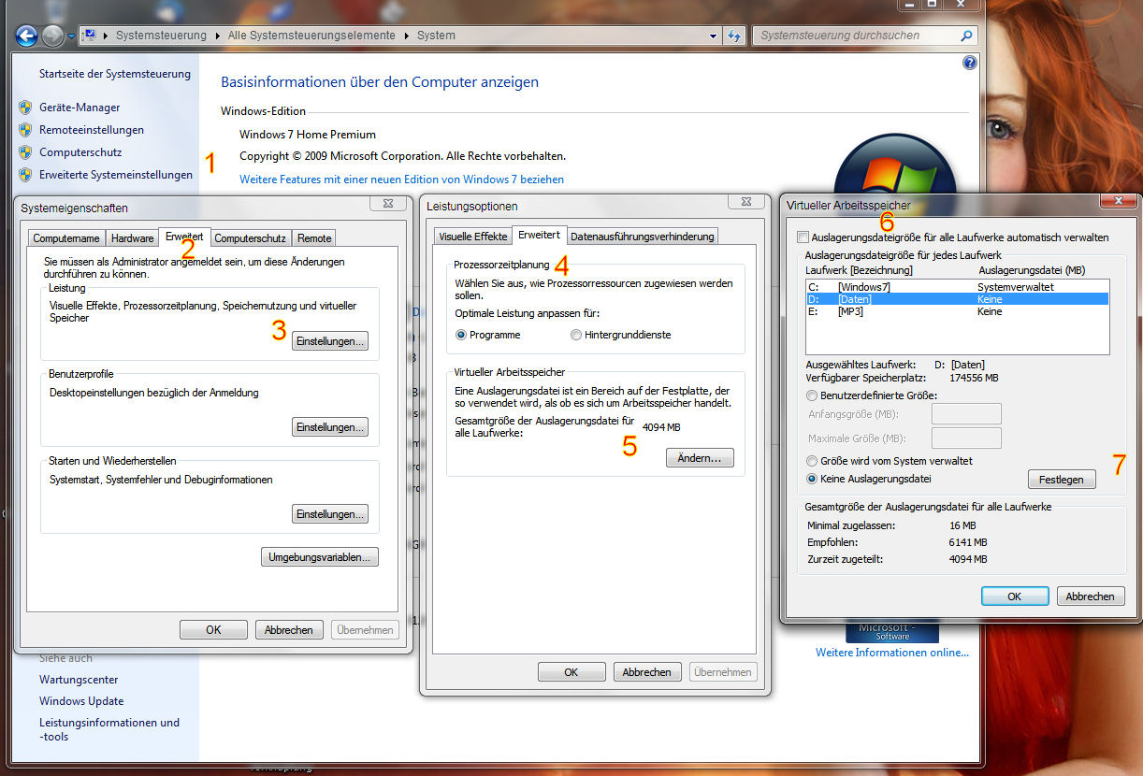Click Abbrechen in Leistungsoptionen dialog

pos(647,671)
